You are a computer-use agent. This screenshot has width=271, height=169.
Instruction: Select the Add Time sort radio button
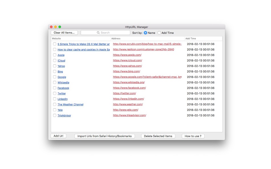[x=159, y=33]
